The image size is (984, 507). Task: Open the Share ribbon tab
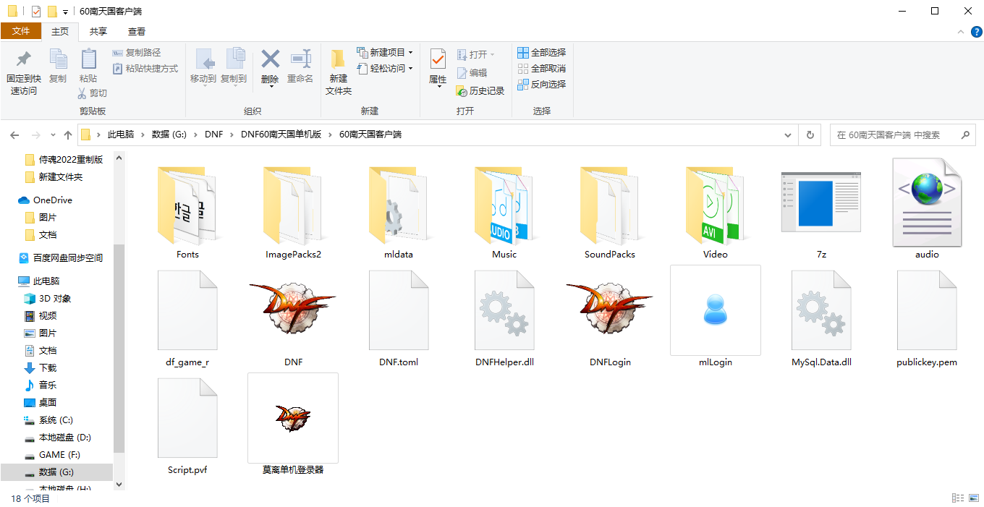(x=98, y=31)
